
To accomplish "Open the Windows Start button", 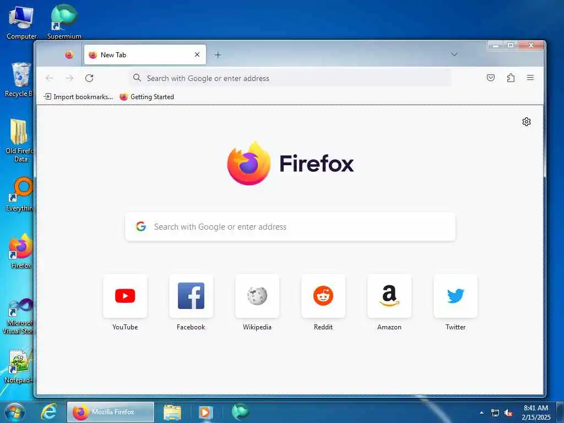I will click(x=14, y=412).
